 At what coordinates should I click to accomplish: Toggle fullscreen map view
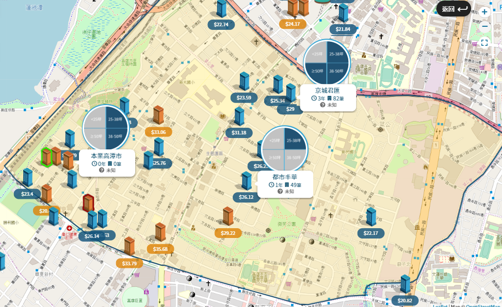tap(484, 43)
